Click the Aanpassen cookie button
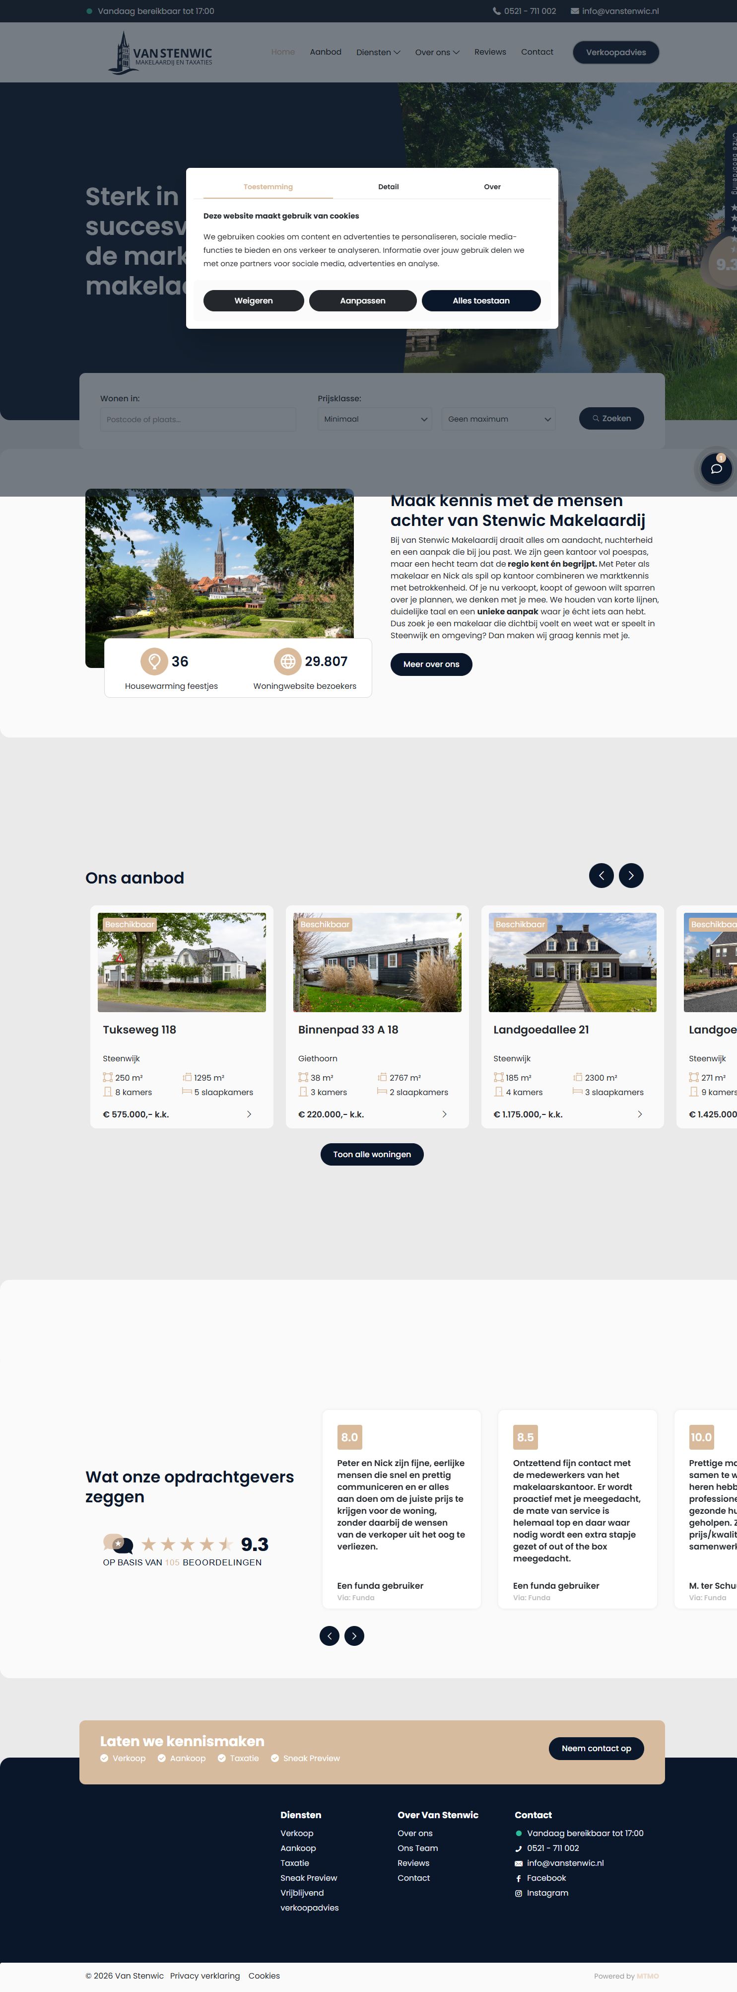This screenshot has width=737, height=1992. tap(362, 301)
